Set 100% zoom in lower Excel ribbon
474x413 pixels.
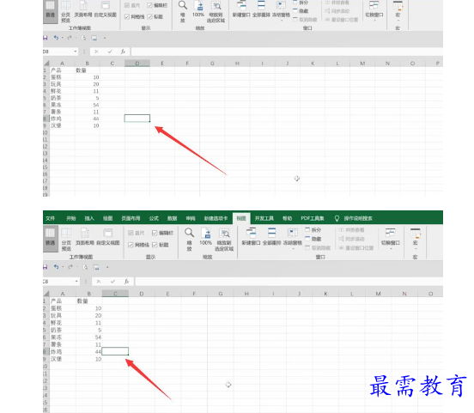click(x=205, y=236)
